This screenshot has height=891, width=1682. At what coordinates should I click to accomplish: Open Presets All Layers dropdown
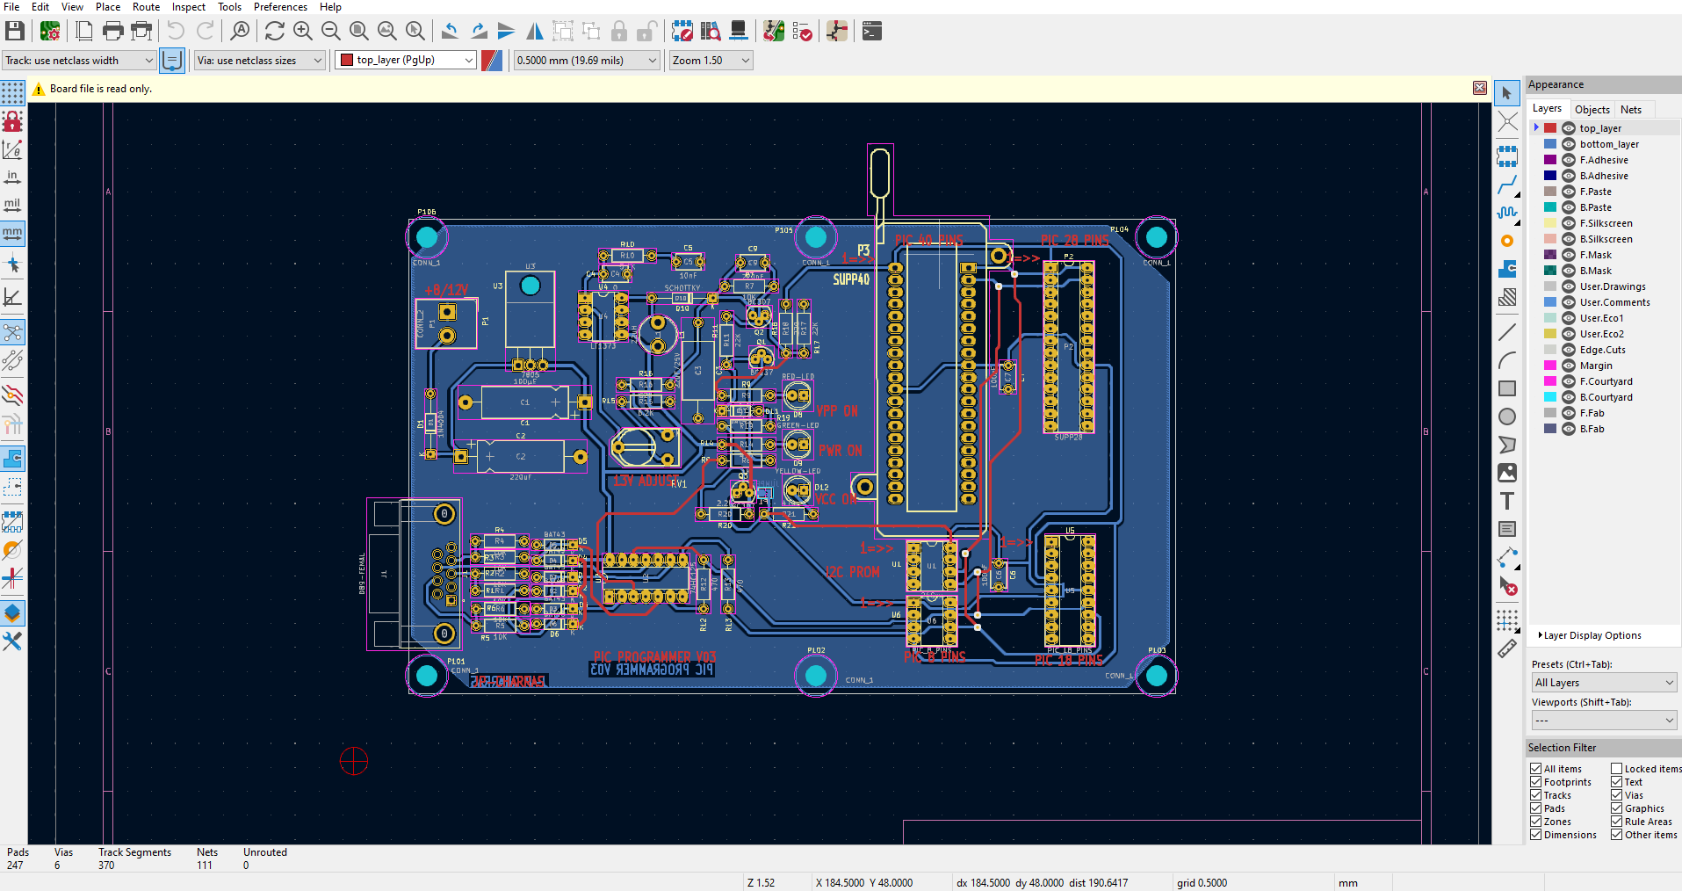1604,683
